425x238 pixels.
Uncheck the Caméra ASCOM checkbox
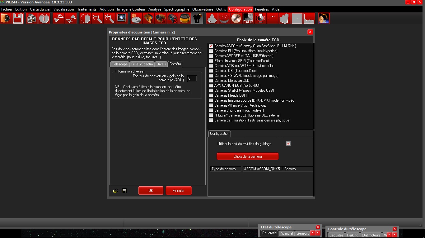(x=211, y=46)
